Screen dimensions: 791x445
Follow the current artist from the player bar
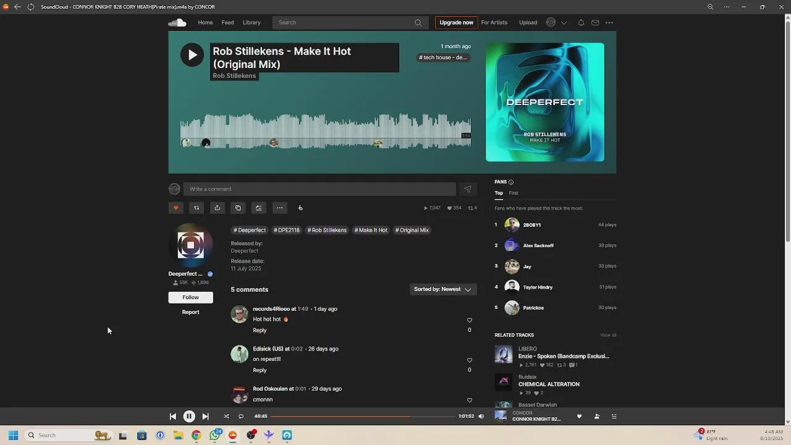[x=596, y=417]
